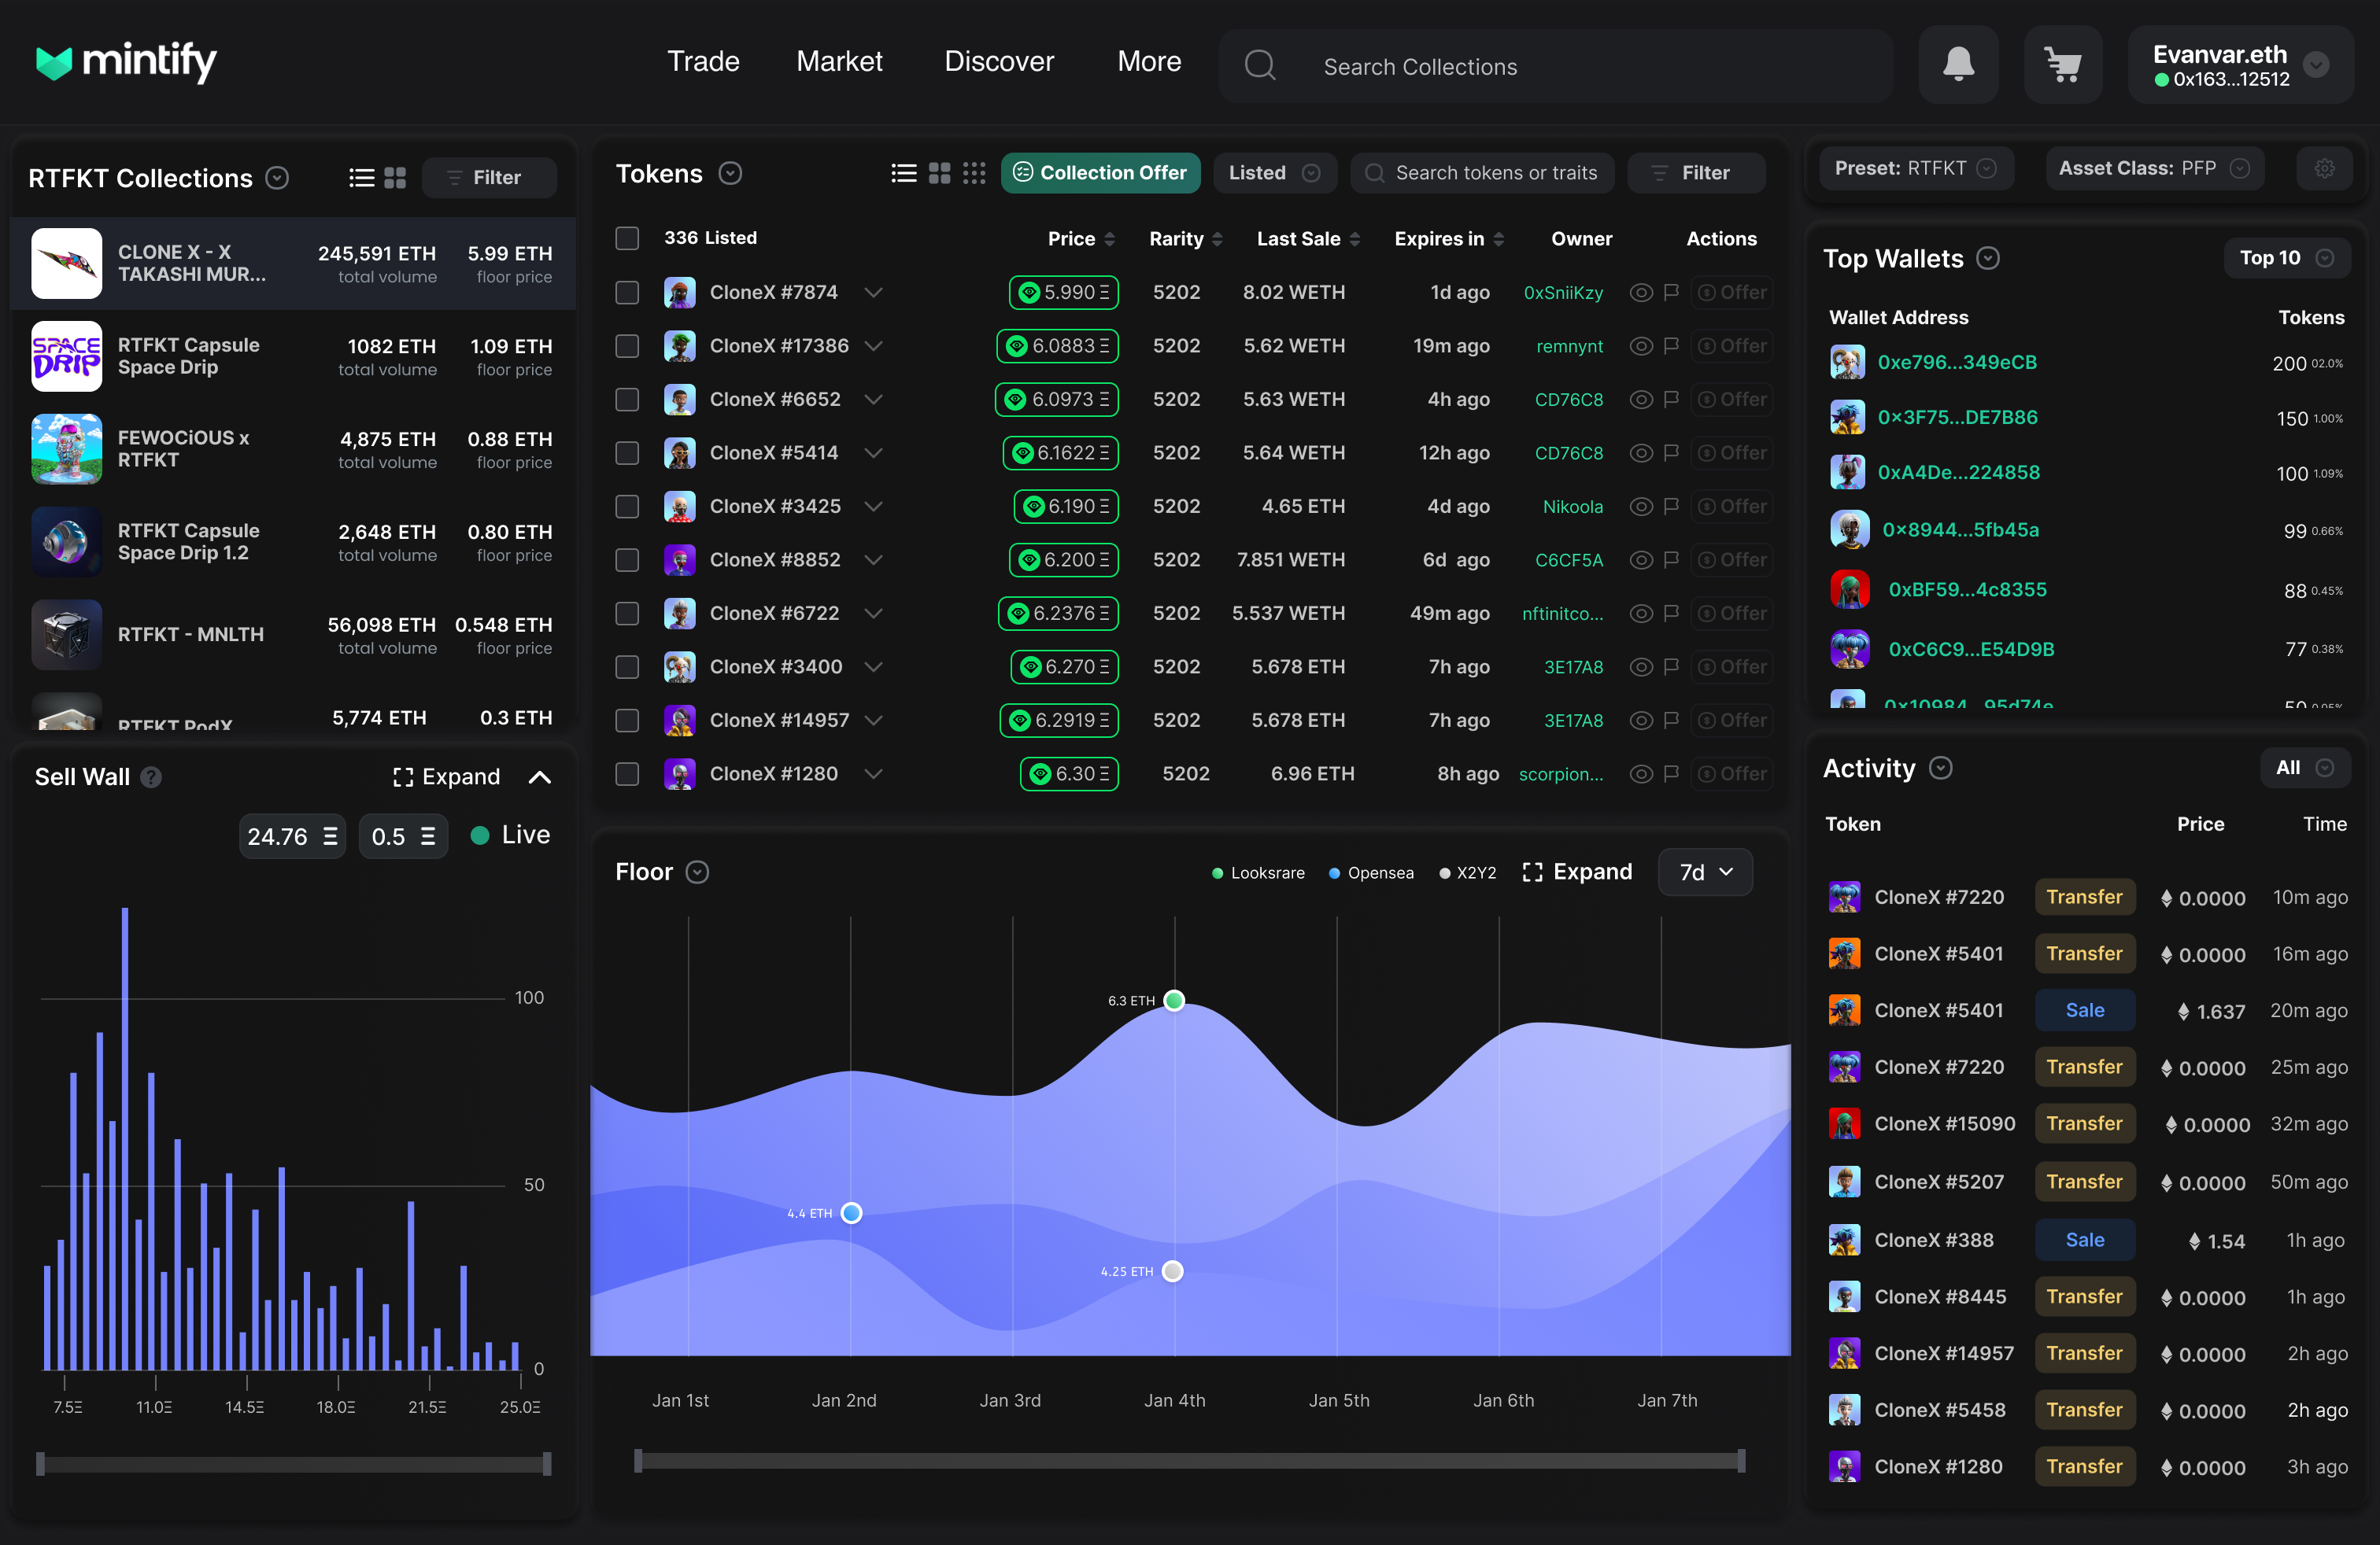This screenshot has width=2380, height=1545.
Task: Click the mintify logo
Action: pos(126,62)
